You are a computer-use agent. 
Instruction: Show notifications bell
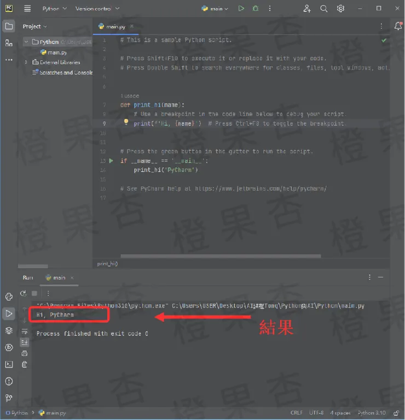coord(398,26)
